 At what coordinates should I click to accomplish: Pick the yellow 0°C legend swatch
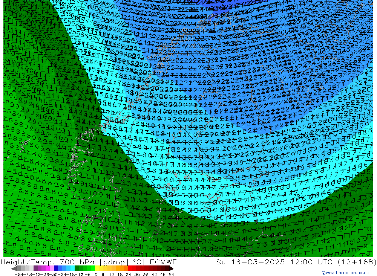(x=97, y=268)
